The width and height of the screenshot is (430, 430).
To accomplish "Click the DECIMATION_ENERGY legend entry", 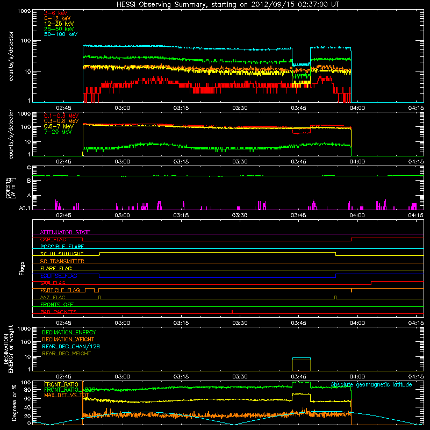I will pos(69,332).
